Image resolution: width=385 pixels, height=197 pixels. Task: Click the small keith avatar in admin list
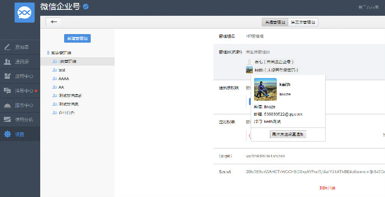pyautogui.click(x=249, y=70)
